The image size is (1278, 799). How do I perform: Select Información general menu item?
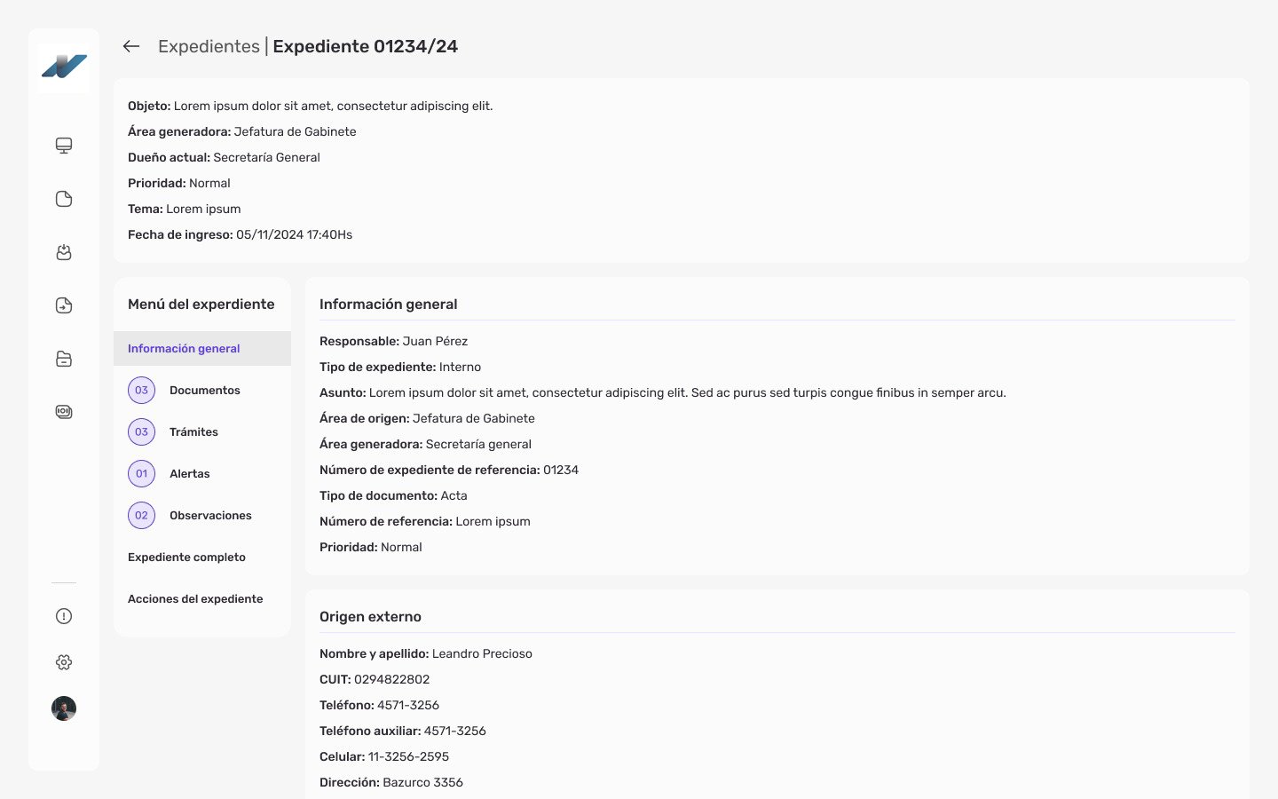(184, 349)
